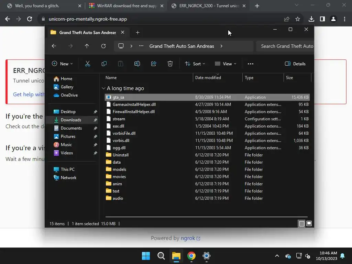Open the New dropdown menu

coord(63,64)
